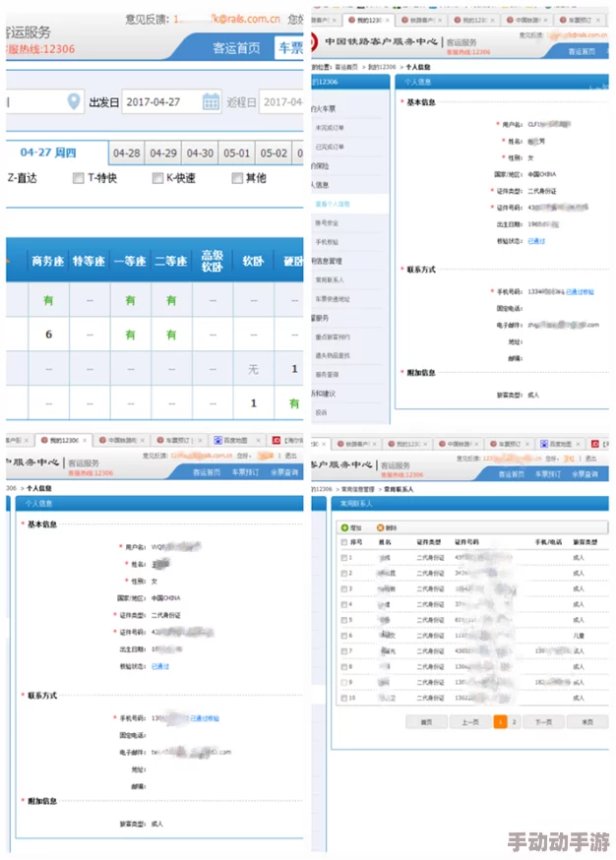616x860 pixels.
Task: Click the 商务座 cell showing 6
Action: (x=49, y=335)
